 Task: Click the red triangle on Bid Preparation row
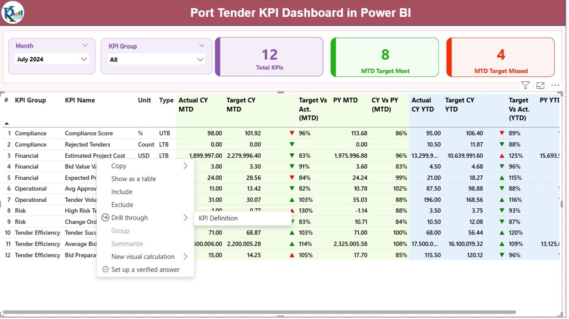[x=292, y=255]
